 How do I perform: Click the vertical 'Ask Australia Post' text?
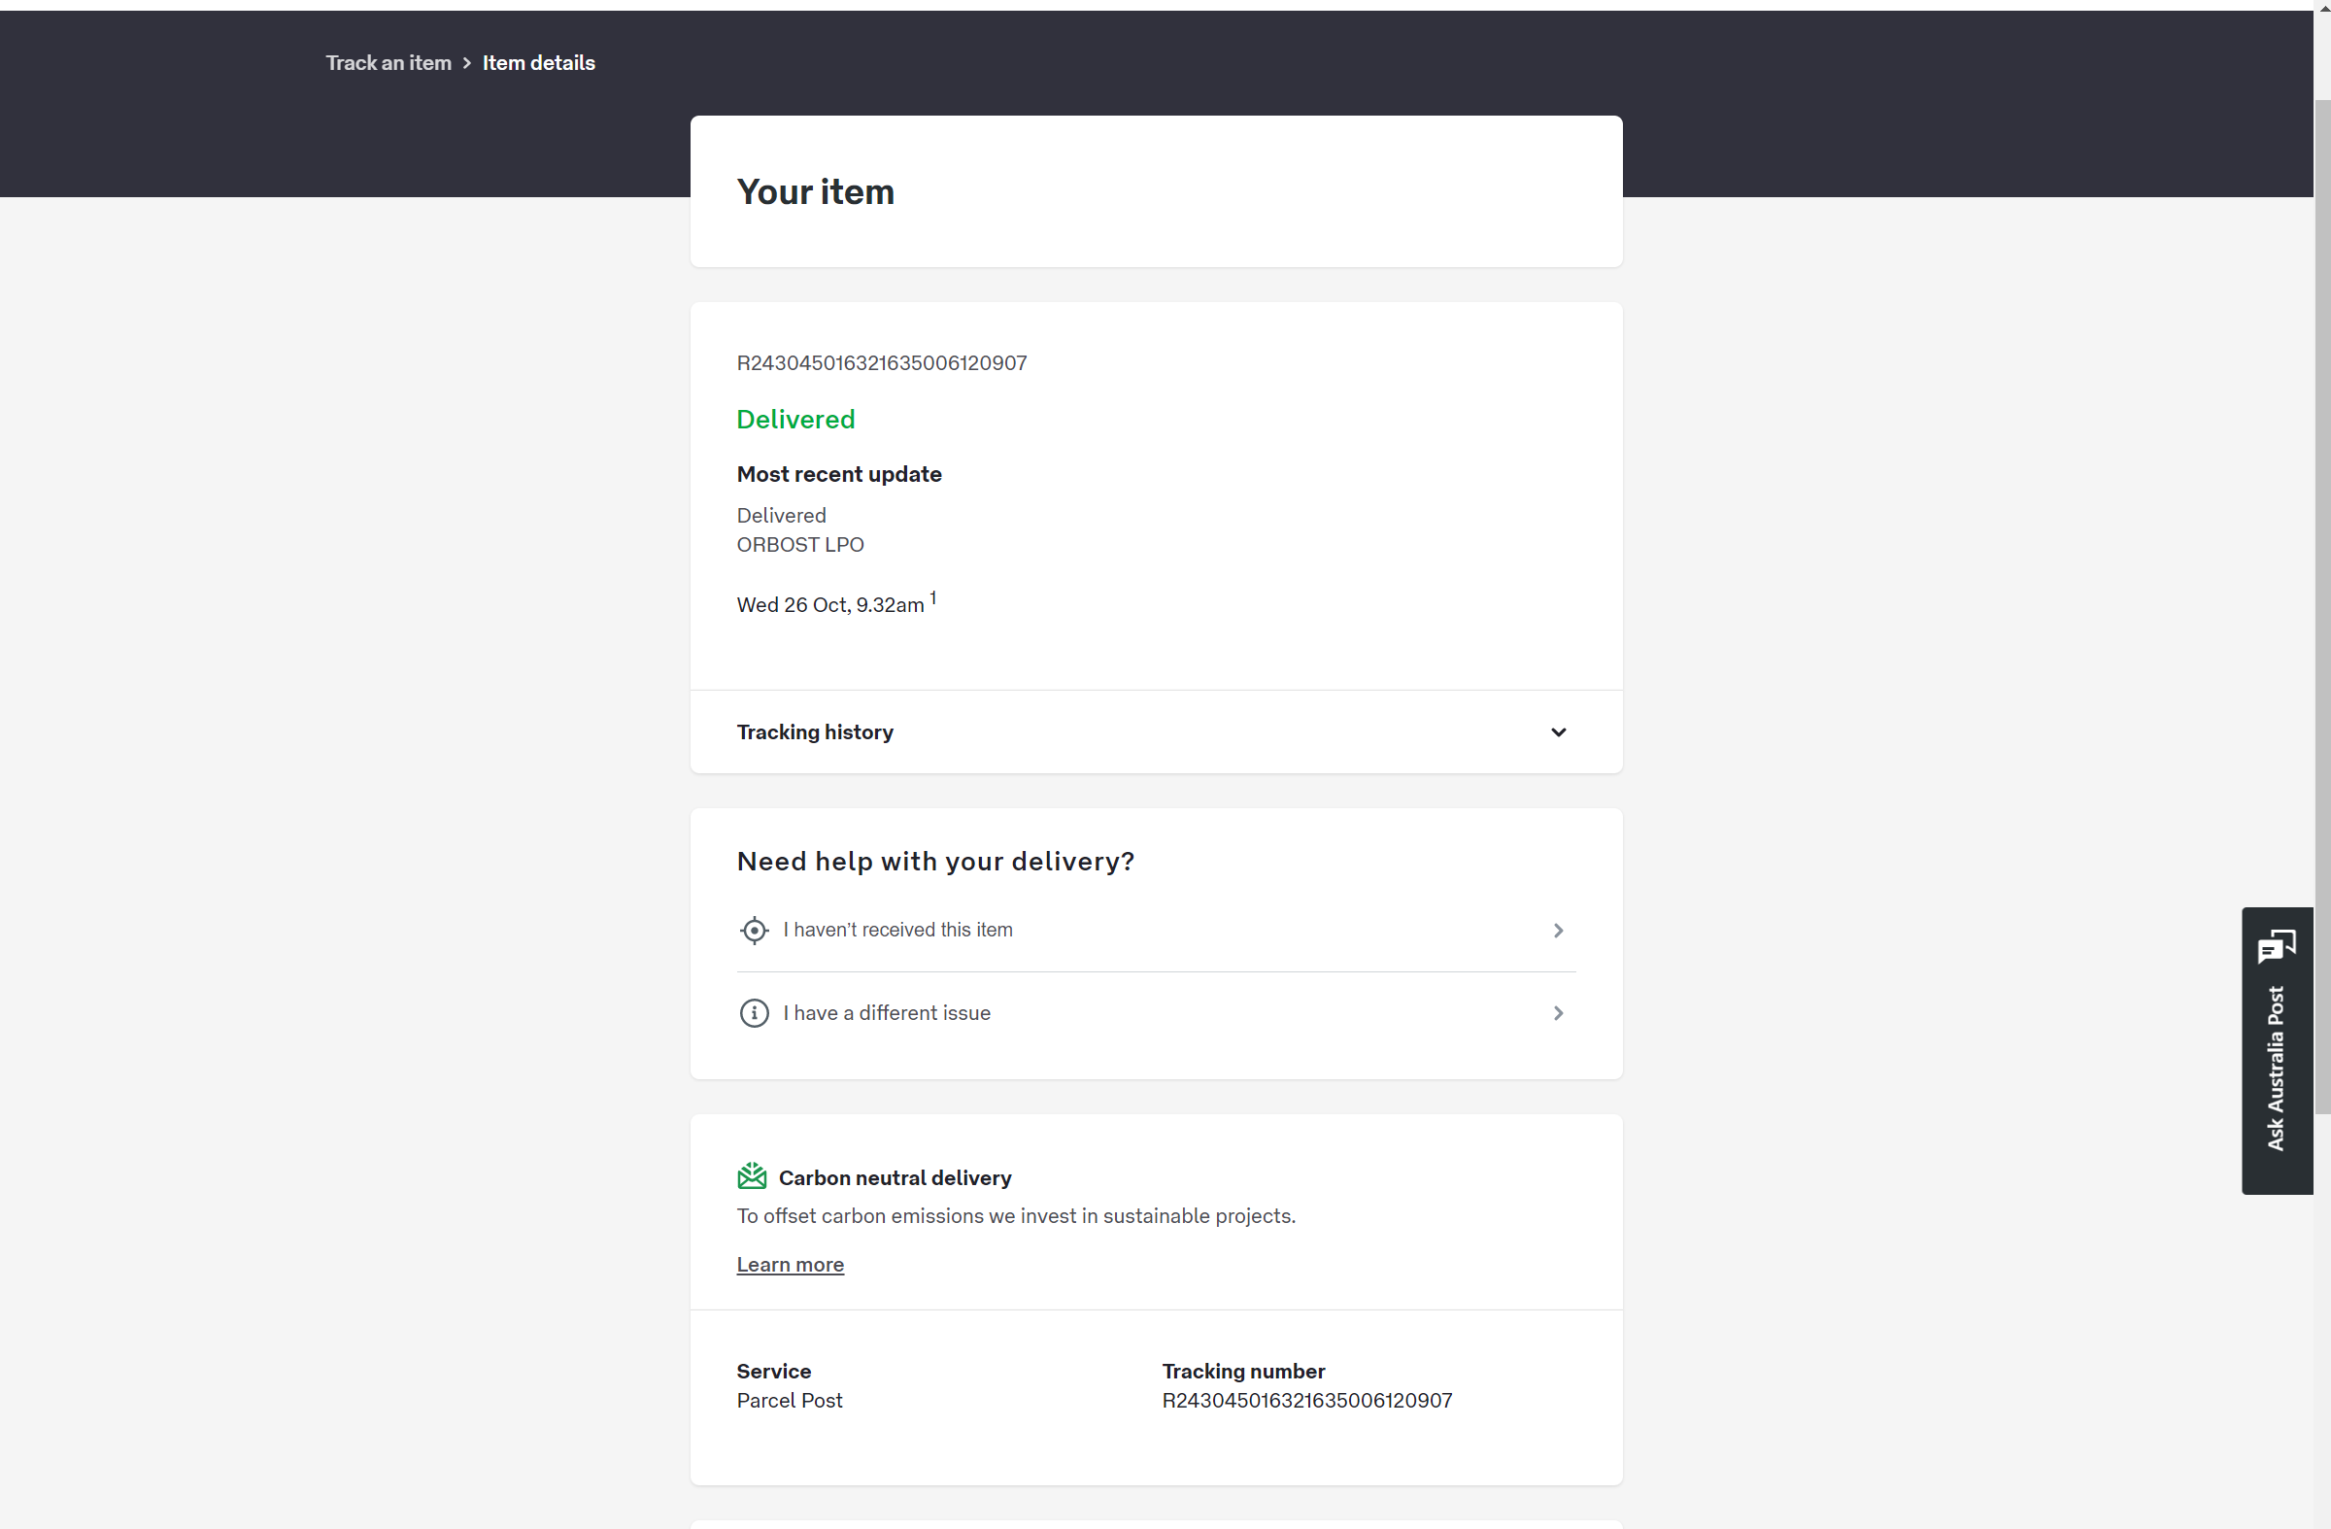pos(2276,1068)
